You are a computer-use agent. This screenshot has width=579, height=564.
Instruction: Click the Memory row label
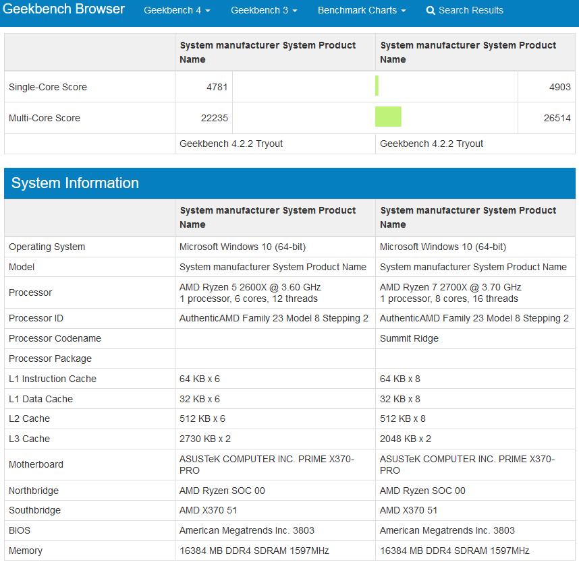[26, 551]
